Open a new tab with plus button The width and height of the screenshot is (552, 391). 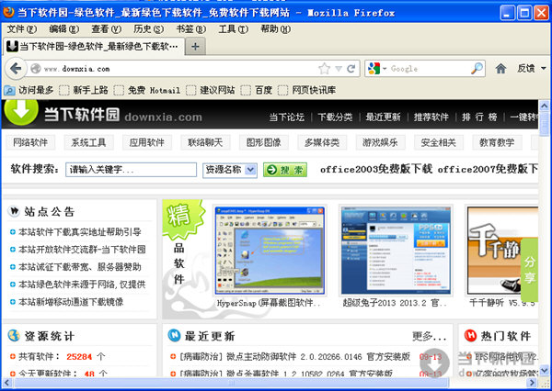tap(195, 46)
